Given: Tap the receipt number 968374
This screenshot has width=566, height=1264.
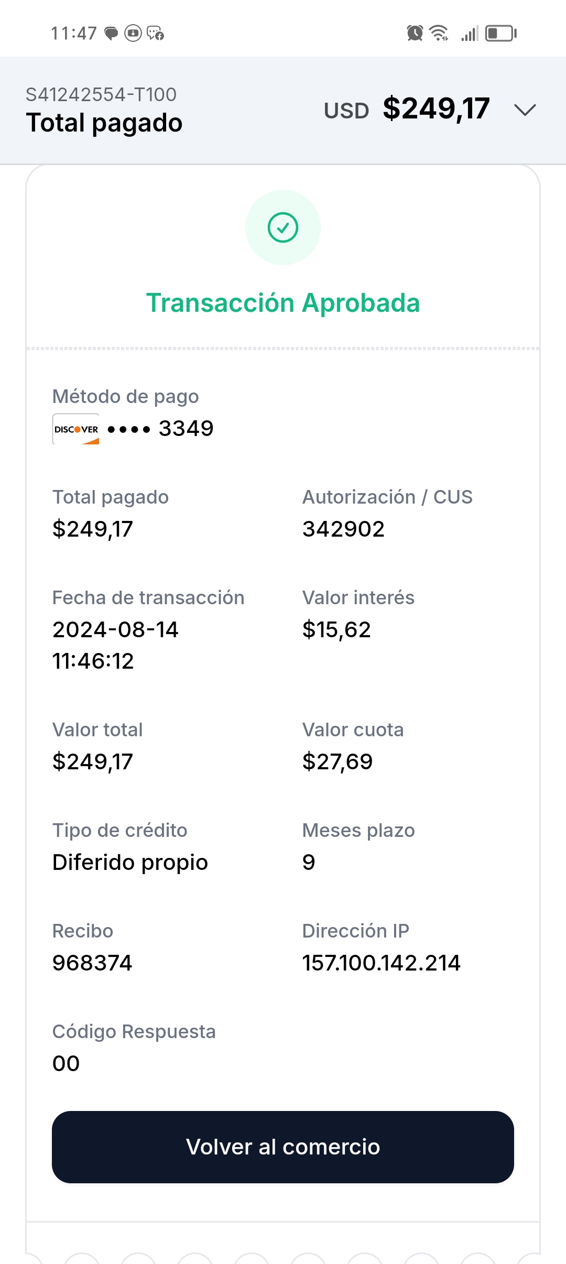Looking at the screenshot, I should point(92,963).
